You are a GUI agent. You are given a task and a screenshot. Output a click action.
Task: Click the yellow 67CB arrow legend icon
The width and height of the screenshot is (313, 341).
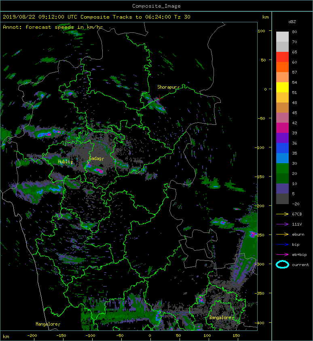coord(282,214)
